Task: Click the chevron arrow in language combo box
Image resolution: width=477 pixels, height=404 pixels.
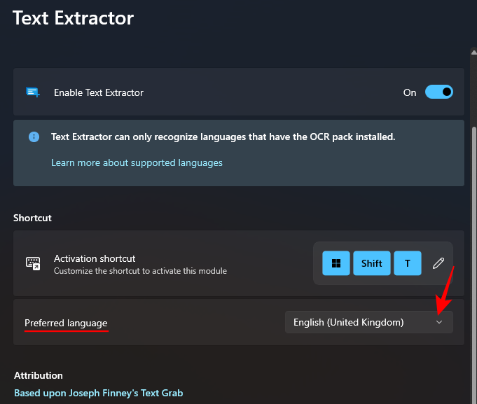Action: pyautogui.click(x=439, y=322)
